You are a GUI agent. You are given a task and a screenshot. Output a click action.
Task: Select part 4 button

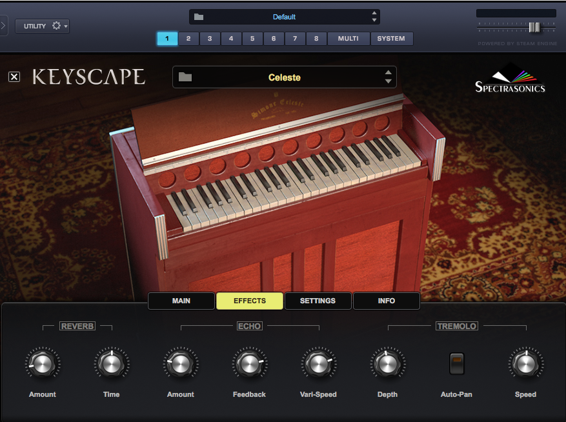(x=231, y=38)
